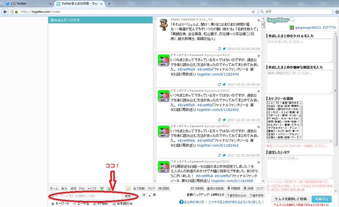Click the 検索 search button
The height and width of the screenshot is (207, 339).
pos(128,196)
